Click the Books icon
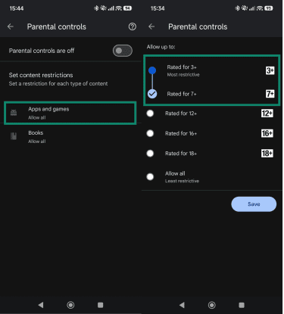284x314 pixels. (x=14, y=136)
